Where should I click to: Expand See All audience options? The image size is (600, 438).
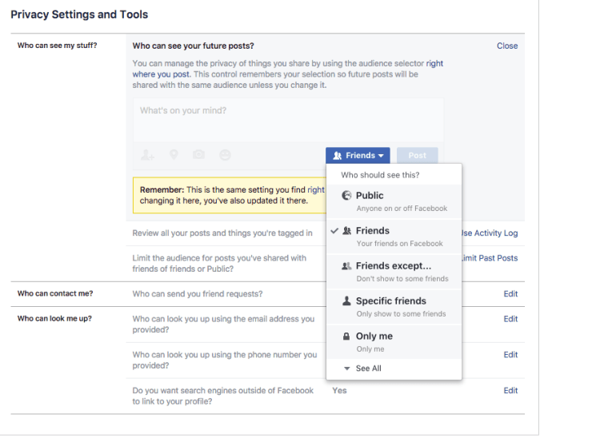[x=368, y=368]
